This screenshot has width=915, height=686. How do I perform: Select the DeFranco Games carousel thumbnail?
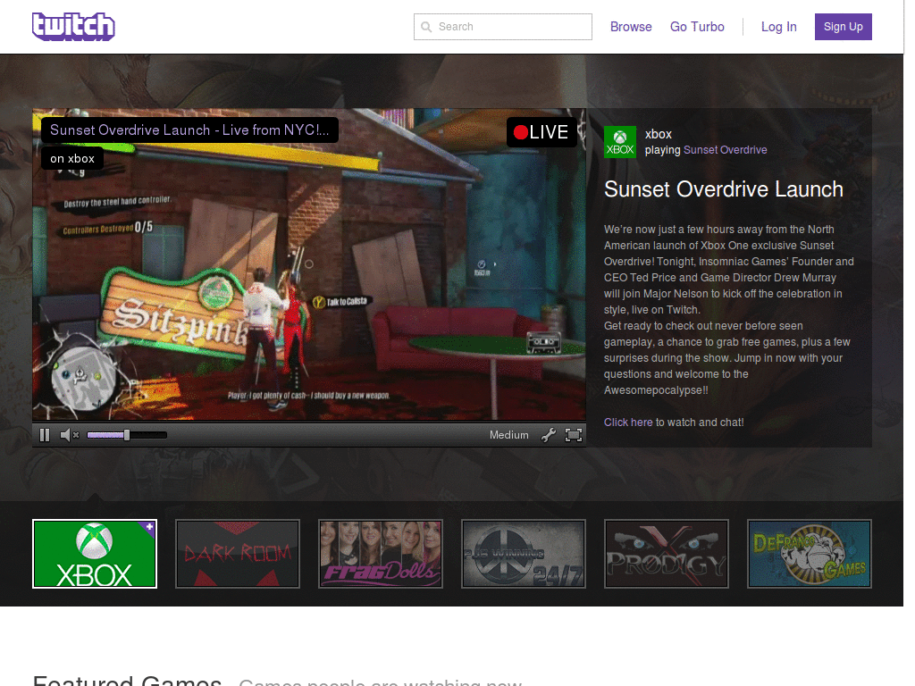tap(810, 554)
